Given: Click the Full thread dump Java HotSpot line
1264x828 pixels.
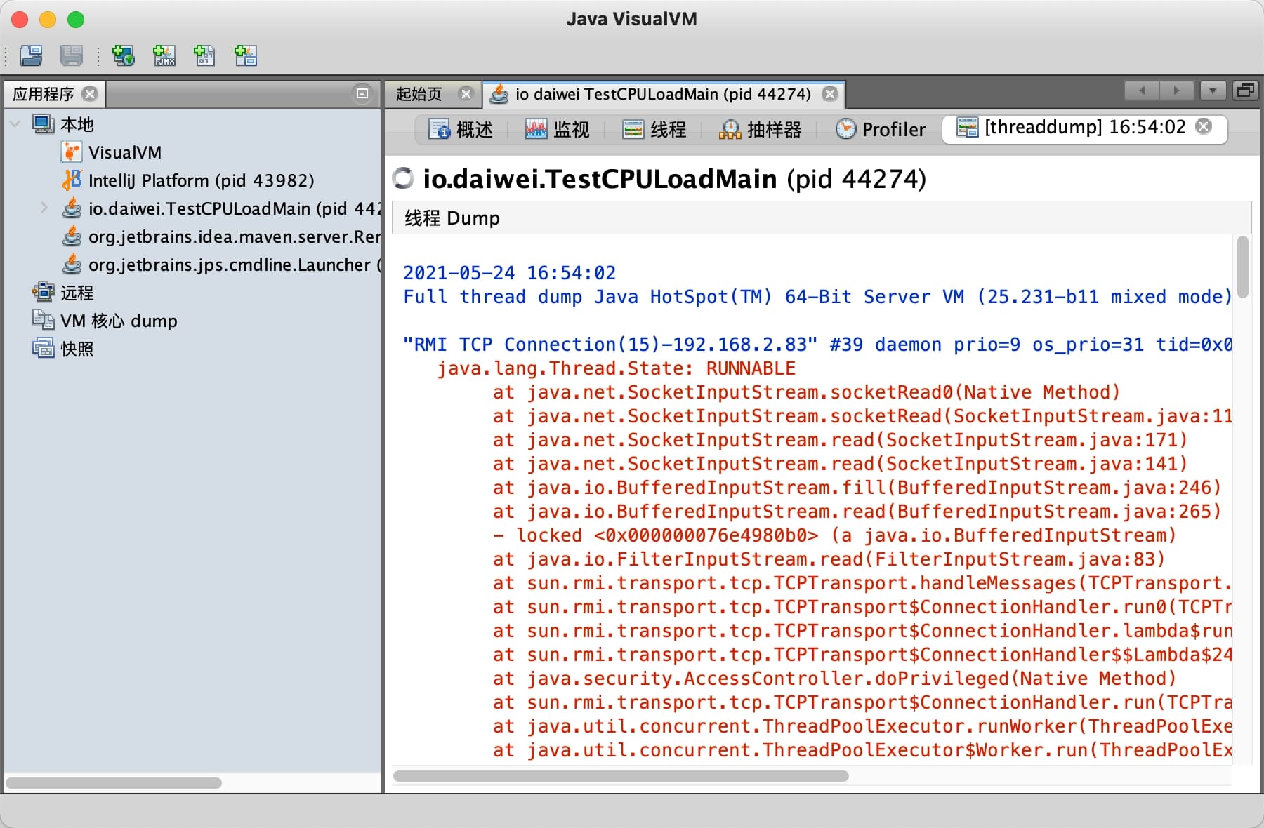Looking at the screenshot, I should [817, 296].
